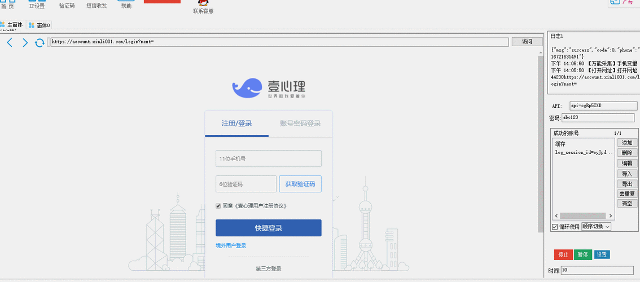Focus the 时间 input field
640x282 pixels.
597,270
